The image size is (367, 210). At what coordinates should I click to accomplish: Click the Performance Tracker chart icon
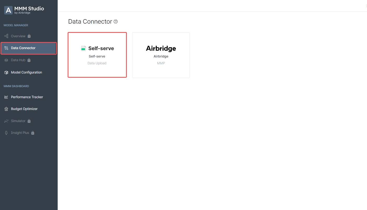point(7,97)
